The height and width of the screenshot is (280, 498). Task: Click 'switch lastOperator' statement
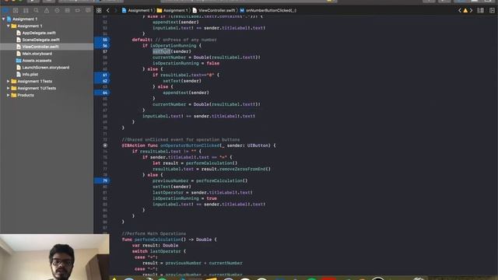pos(159,251)
